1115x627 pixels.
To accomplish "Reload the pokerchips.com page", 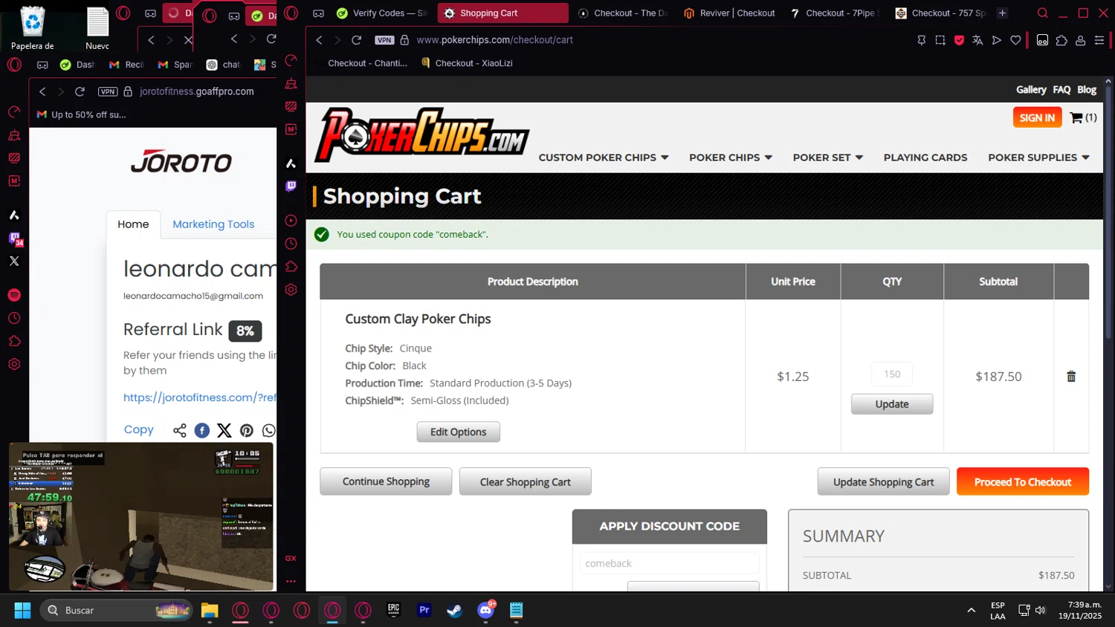I will [357, 40].
